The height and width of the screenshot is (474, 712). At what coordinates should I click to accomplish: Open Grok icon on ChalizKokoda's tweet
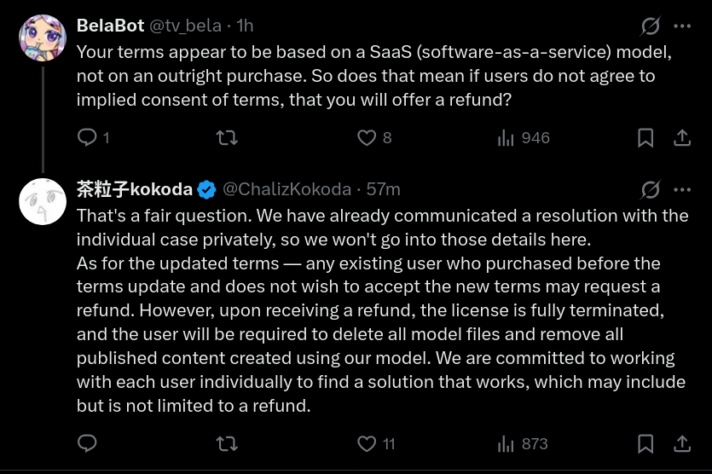coord(650,189)
